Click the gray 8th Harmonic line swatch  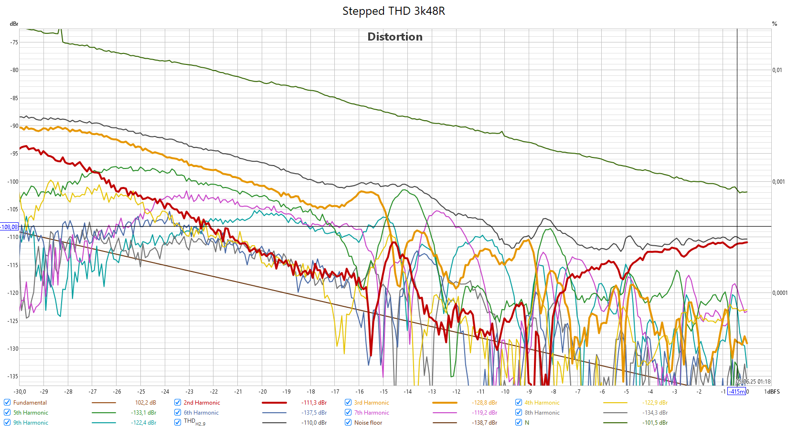tap(615, 413)
